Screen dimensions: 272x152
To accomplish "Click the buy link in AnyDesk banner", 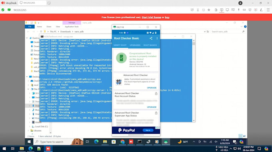I will point(167,18).
